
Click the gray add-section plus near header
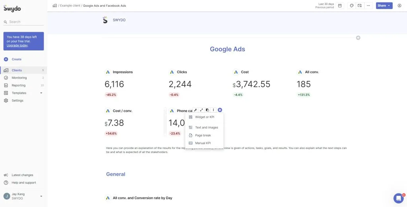(x=358, y=38)
